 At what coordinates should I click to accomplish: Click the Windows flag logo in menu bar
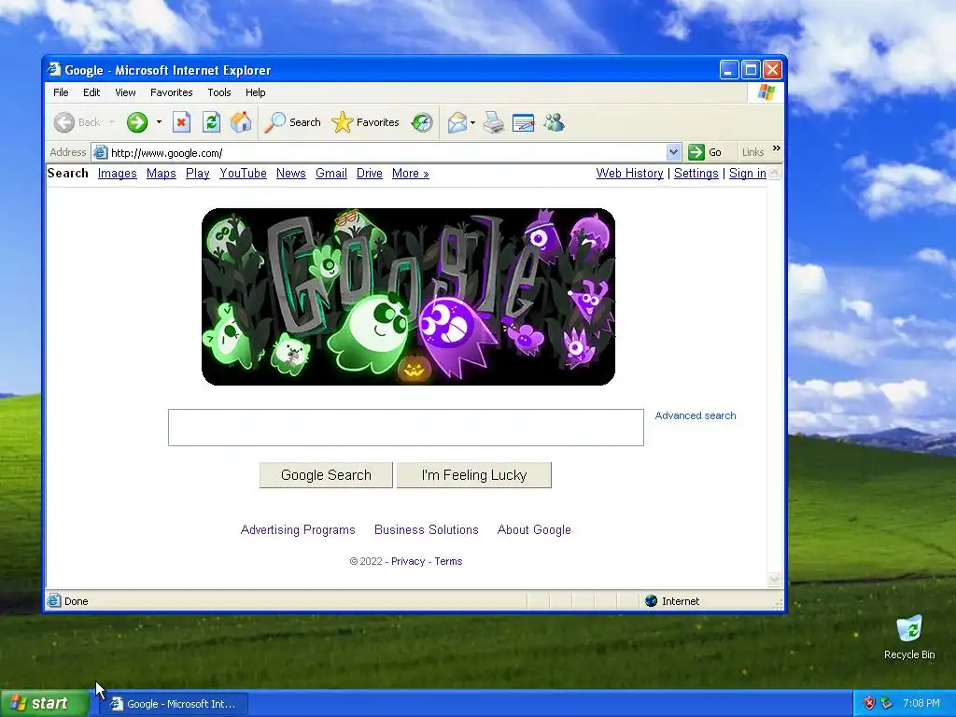pyautogui.click(x=766, y=92)
